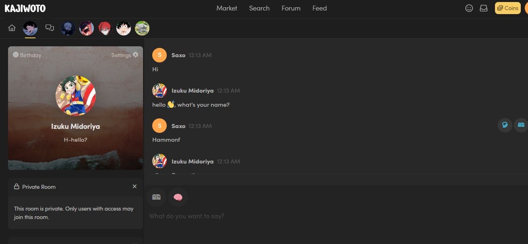The image size is (528, 244).
Task: Open the inbox icon in the top bar
Action: click(x=484, y=8)
